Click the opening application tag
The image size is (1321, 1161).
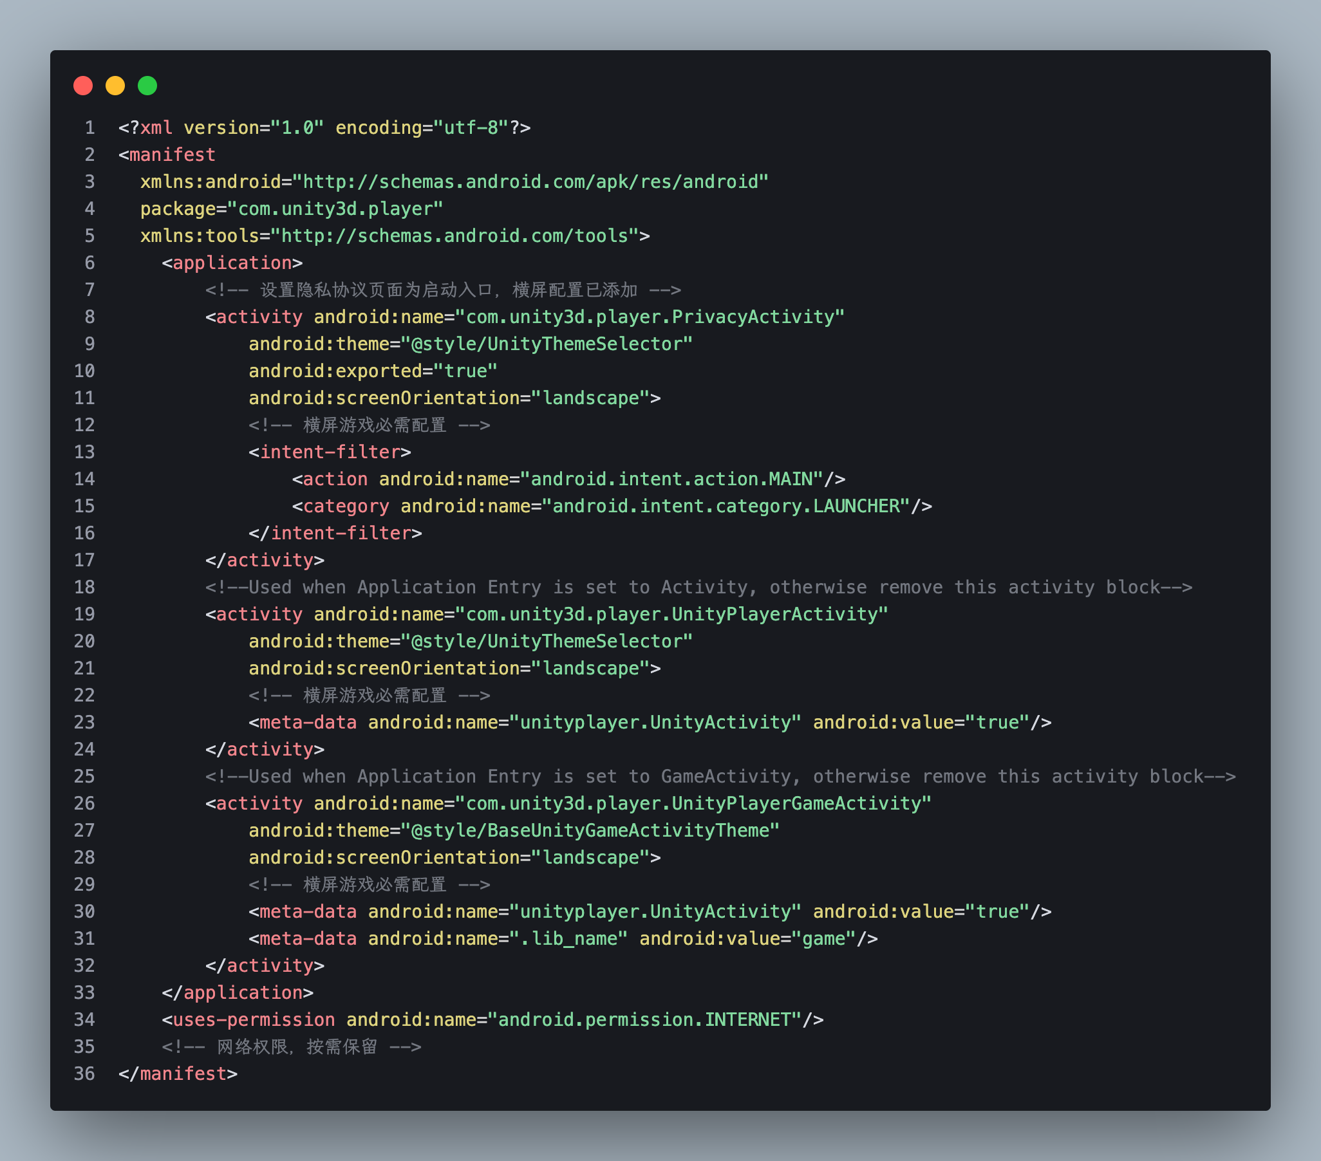(x=232, y=263)
